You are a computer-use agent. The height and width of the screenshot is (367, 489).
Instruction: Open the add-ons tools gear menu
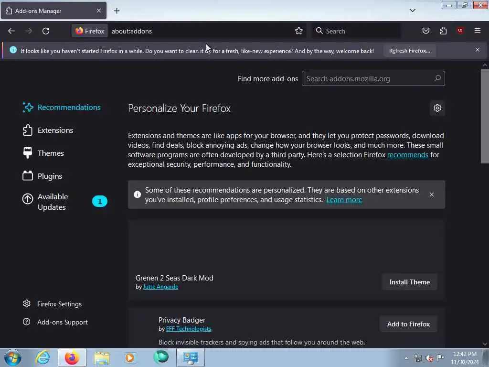point(437,108)
